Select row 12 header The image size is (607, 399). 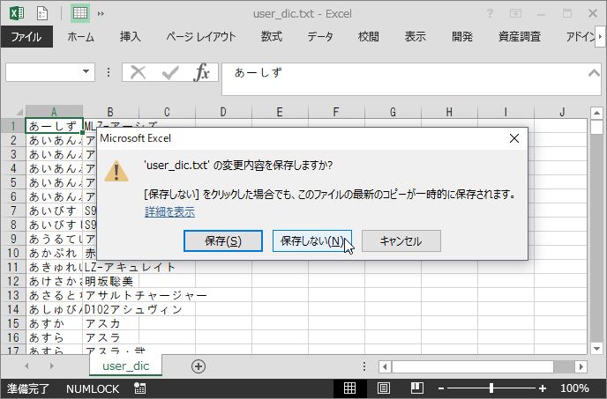click(12, 281)
